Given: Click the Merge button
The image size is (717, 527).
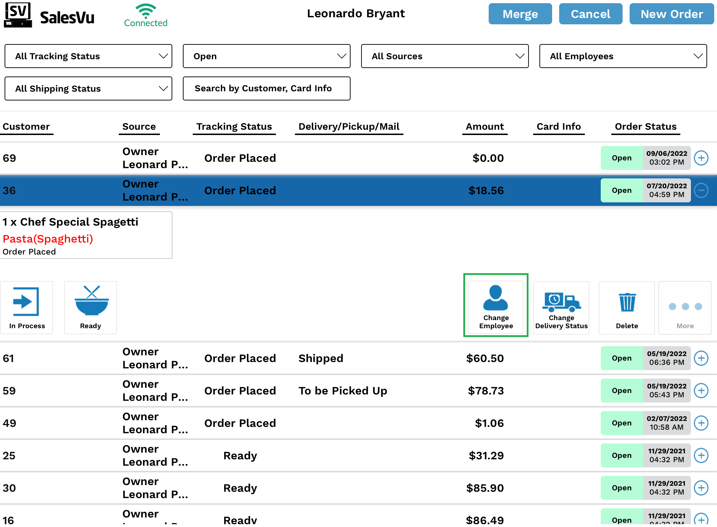Looking at the screenshot, I should pos(520,14).
